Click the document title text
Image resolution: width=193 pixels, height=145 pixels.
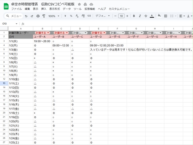pyautogui.click(x=43, y=4)
